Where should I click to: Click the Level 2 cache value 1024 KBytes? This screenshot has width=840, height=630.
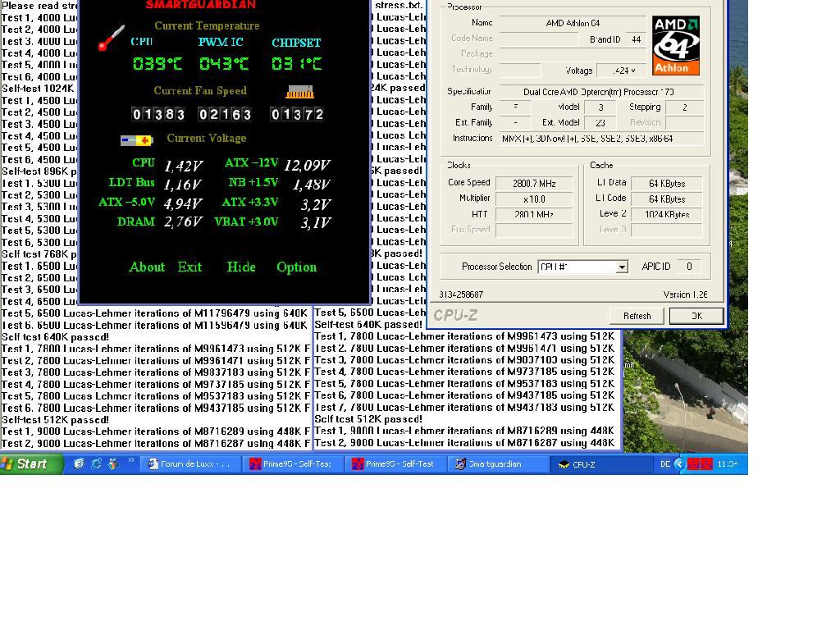666,215
